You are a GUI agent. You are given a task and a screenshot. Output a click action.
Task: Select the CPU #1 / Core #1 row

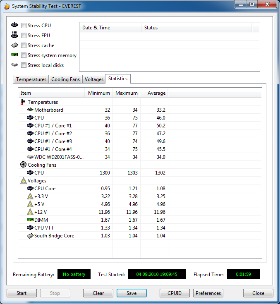53,126
